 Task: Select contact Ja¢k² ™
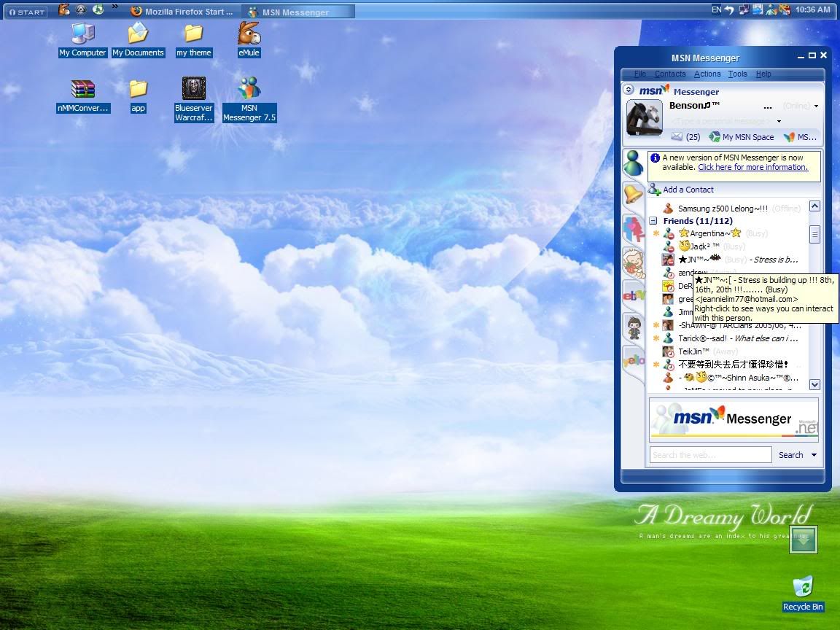(x=704, y=246)
